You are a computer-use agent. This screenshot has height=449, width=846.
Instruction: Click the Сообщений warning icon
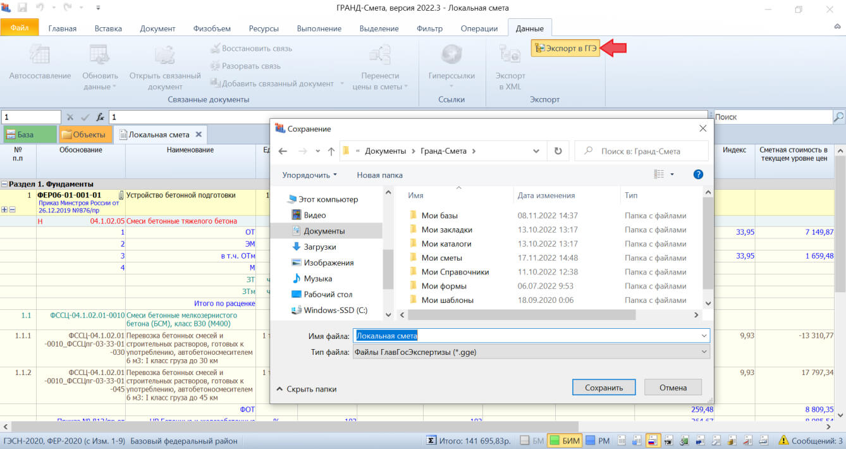click(783, 440)
